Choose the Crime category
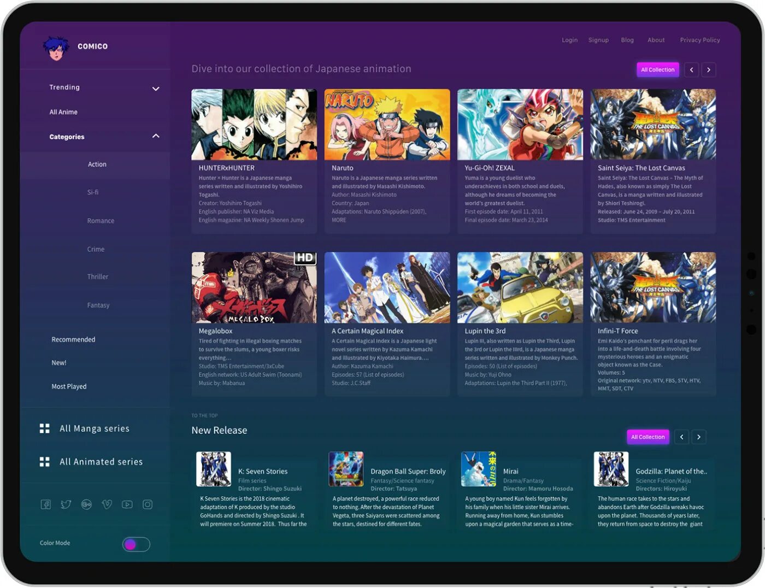Viewport: 765px width, 588px height. point(96,249)
